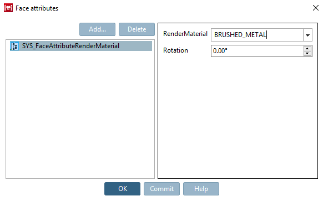This screenshot has height=201, width=323.
Task: Decrease Rotation with the down arrow
Action: click(307, 54)
